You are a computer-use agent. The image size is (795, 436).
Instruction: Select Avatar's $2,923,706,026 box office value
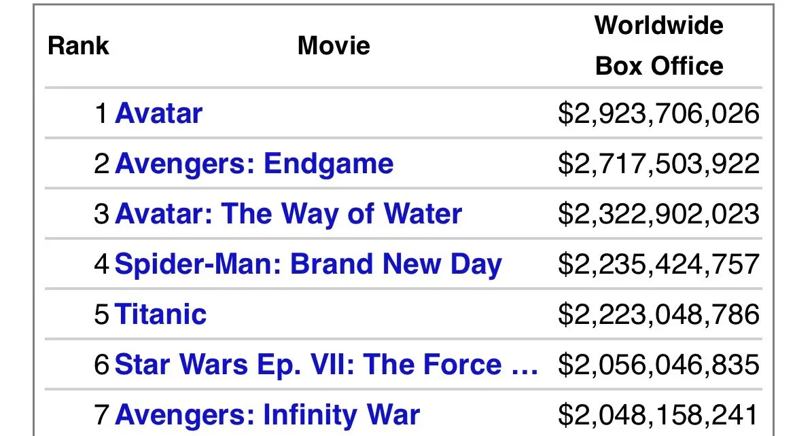click(658, 113)
